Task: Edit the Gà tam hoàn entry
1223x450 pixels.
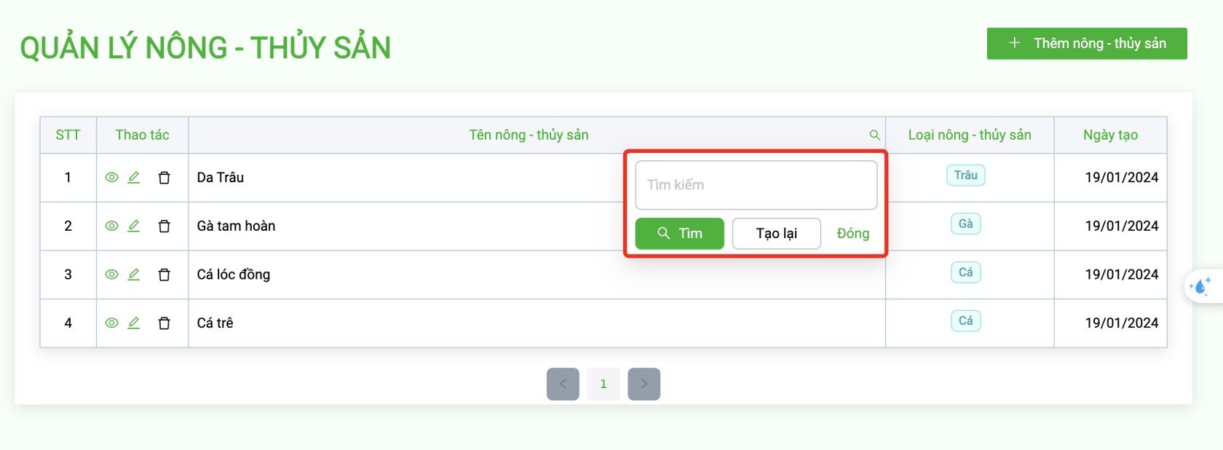Action: pyautogui.click(x=134, y=226)
